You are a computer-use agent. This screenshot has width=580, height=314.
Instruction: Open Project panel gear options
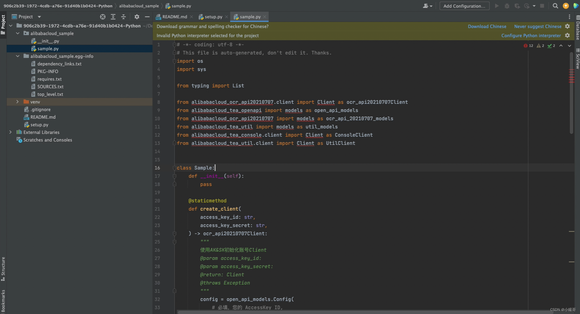pyautogui.click(x=137, y=17)
